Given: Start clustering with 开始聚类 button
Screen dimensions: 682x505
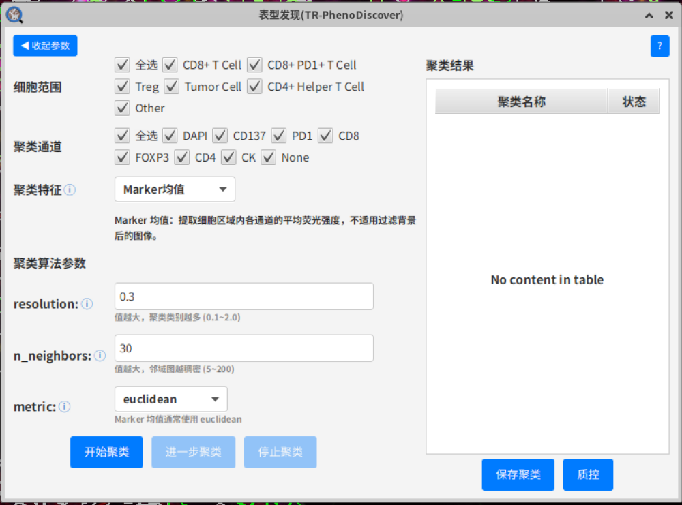Looking at the screenshot, I should point(106,452).
